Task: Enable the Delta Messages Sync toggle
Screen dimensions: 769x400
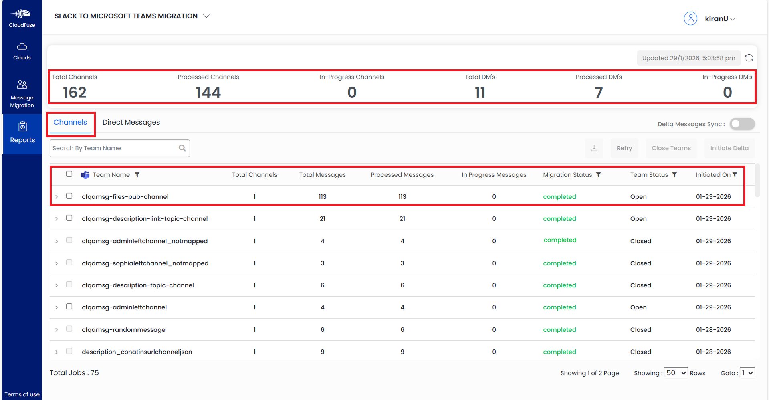Action: coord(742,124)
